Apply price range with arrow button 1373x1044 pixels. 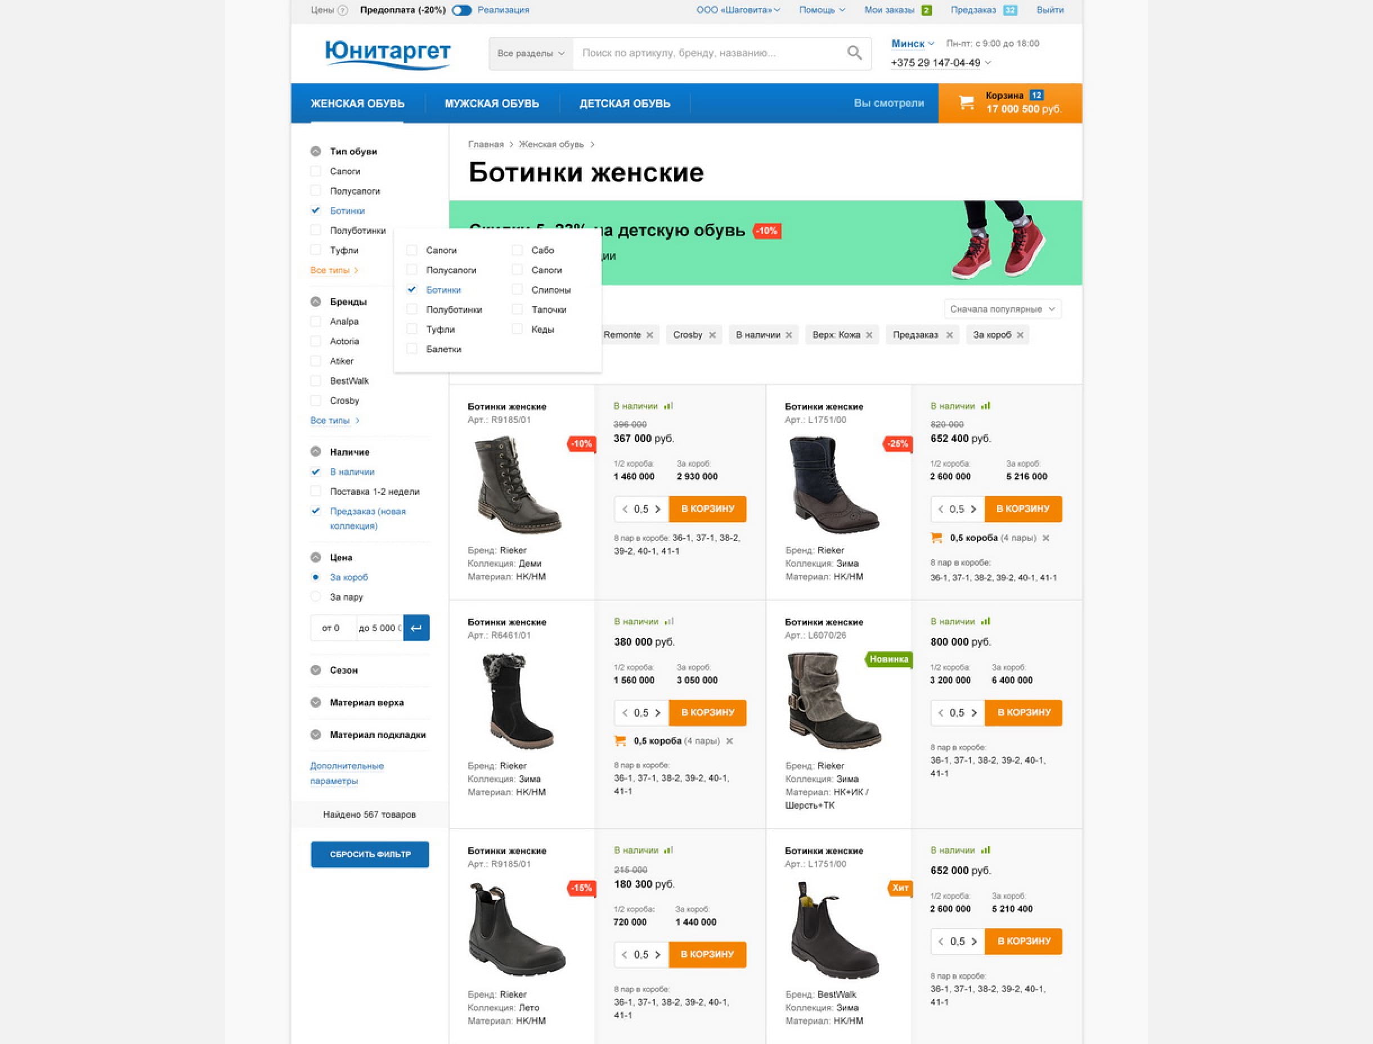(x=416, y=628)
